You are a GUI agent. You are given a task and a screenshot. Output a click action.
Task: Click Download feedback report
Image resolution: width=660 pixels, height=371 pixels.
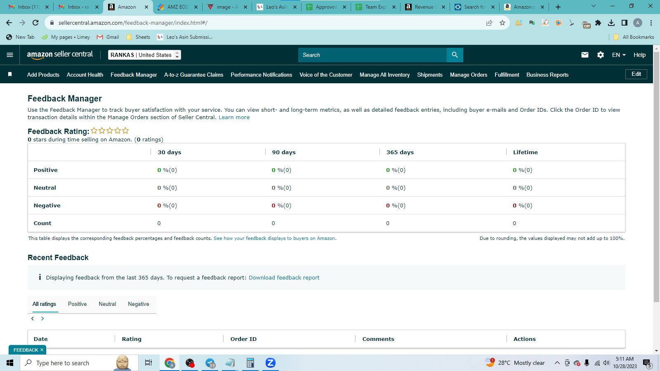(x=284, y=278)
